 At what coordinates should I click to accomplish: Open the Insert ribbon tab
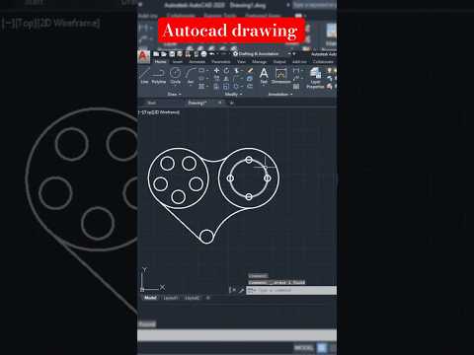pyautogui.click(x=178, y=62)
